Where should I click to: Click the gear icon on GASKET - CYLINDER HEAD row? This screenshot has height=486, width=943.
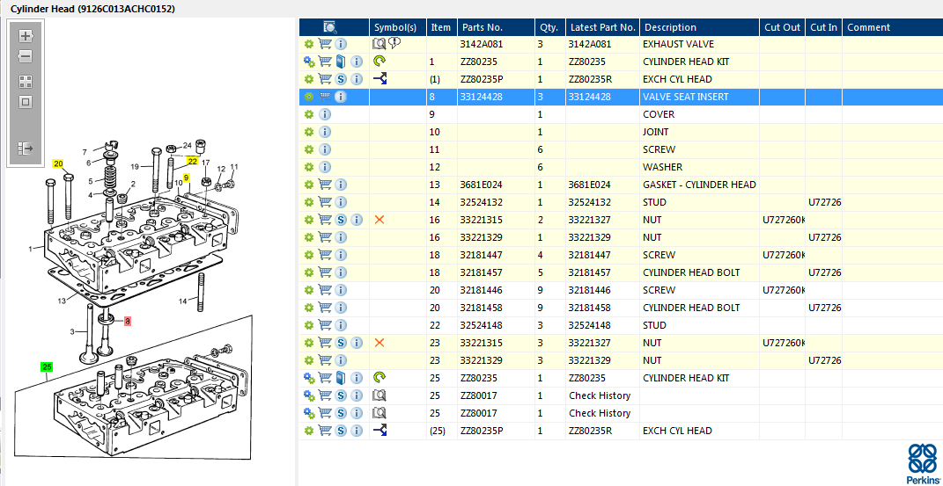[309, 185]
